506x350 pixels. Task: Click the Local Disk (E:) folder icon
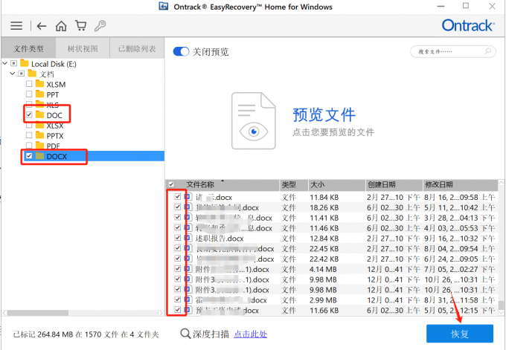click(x=25, y=63)
